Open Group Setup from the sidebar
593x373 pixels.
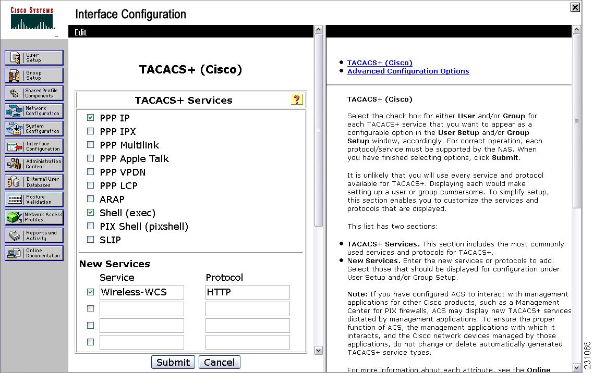(x=34, y=75)
